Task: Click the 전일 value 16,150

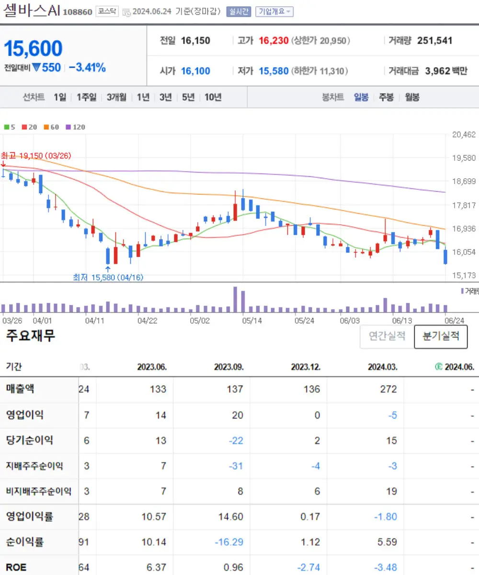Action: (195, 41)
